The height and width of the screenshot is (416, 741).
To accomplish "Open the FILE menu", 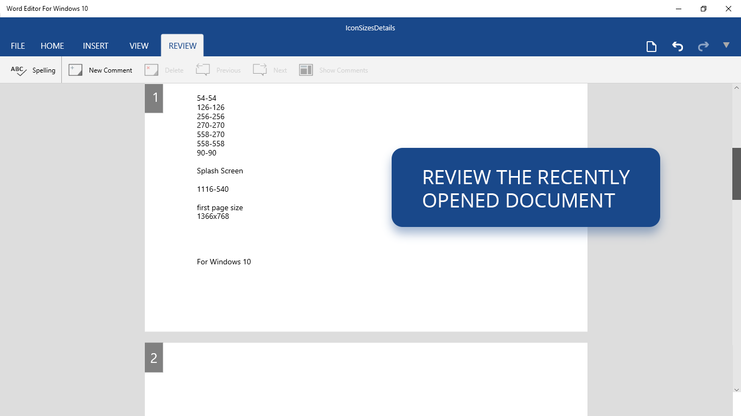I will 18,46.
